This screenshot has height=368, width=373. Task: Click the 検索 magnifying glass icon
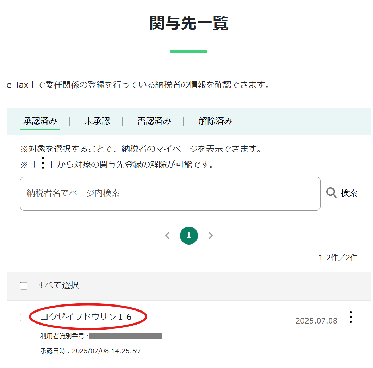click(330, 193)
